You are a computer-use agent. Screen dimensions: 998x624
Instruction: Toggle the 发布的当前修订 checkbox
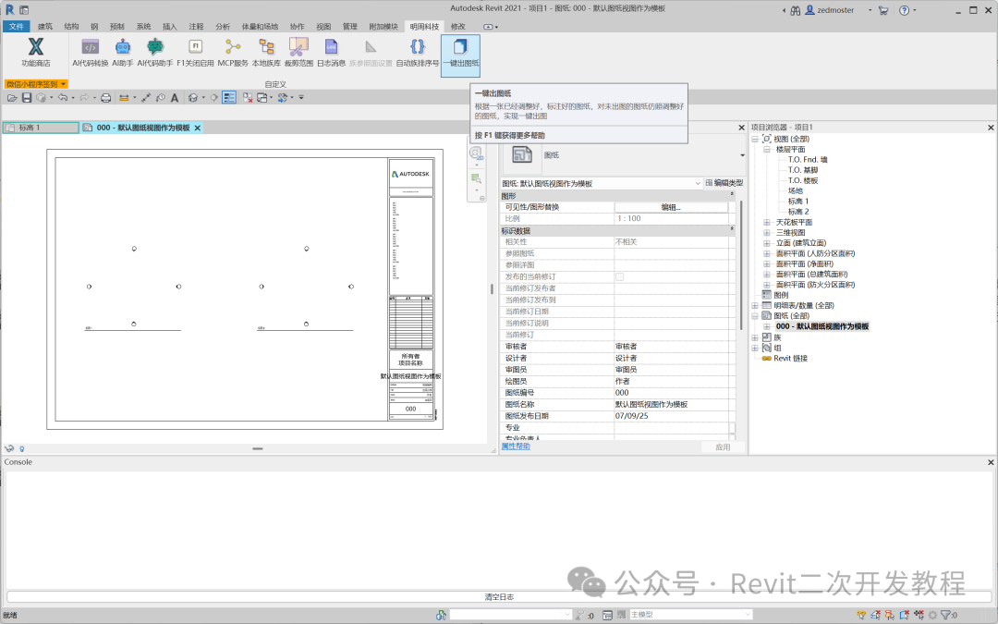point(619,277)
